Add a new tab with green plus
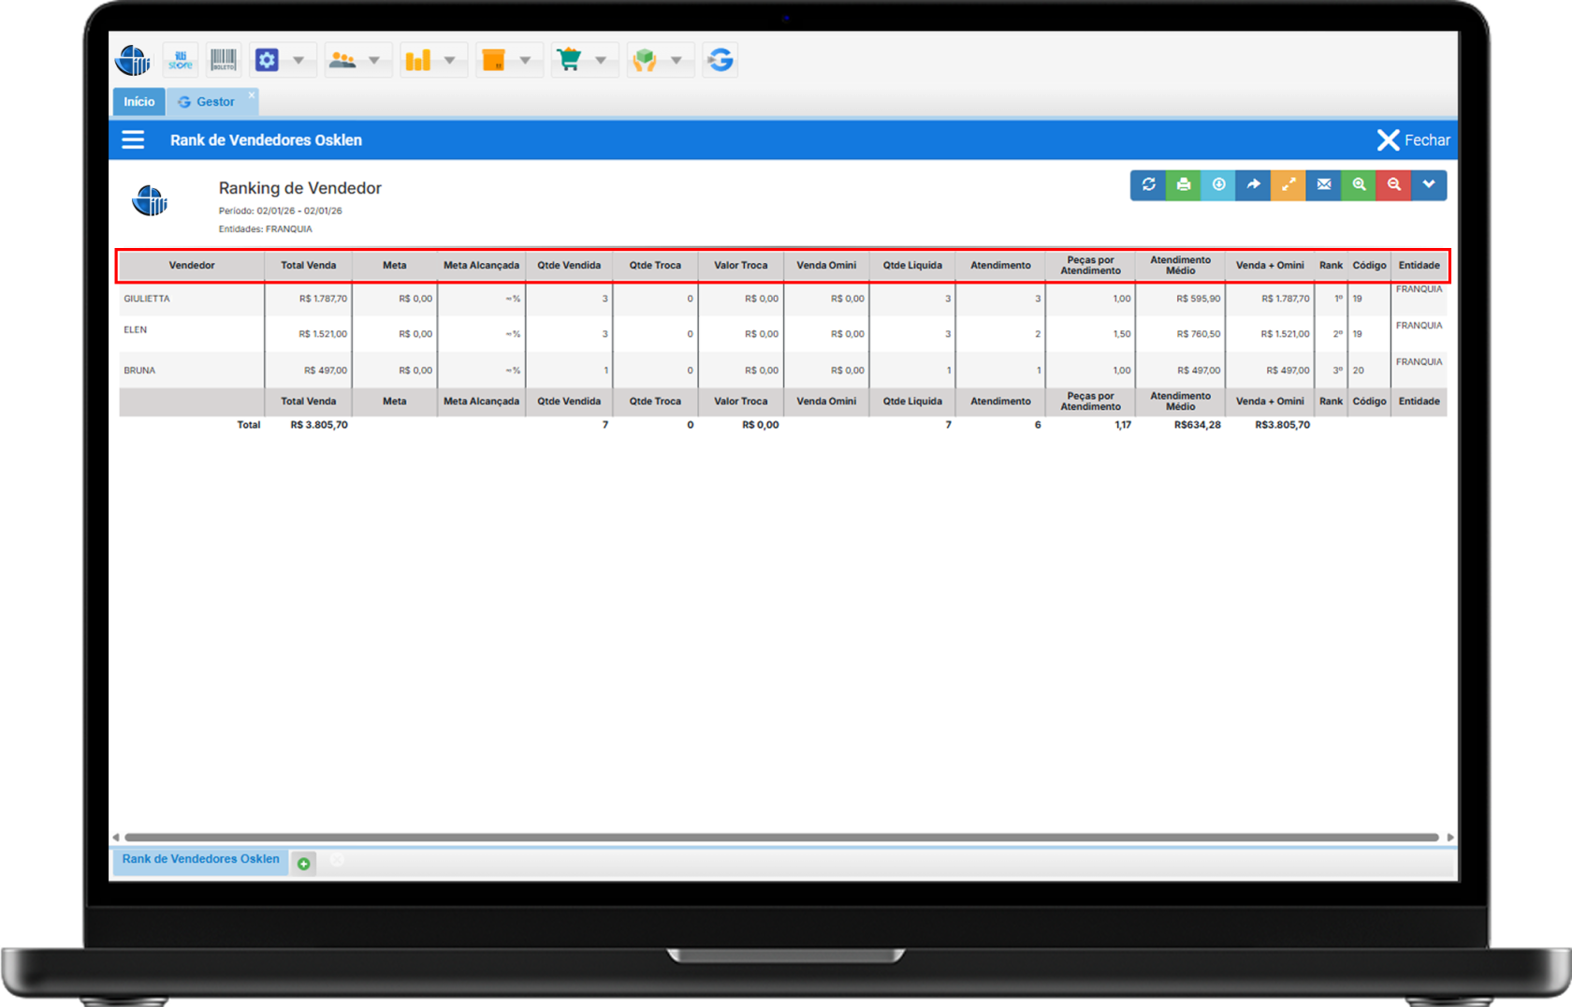This screenshot has height=1007, width=1572. pos(304,864)
